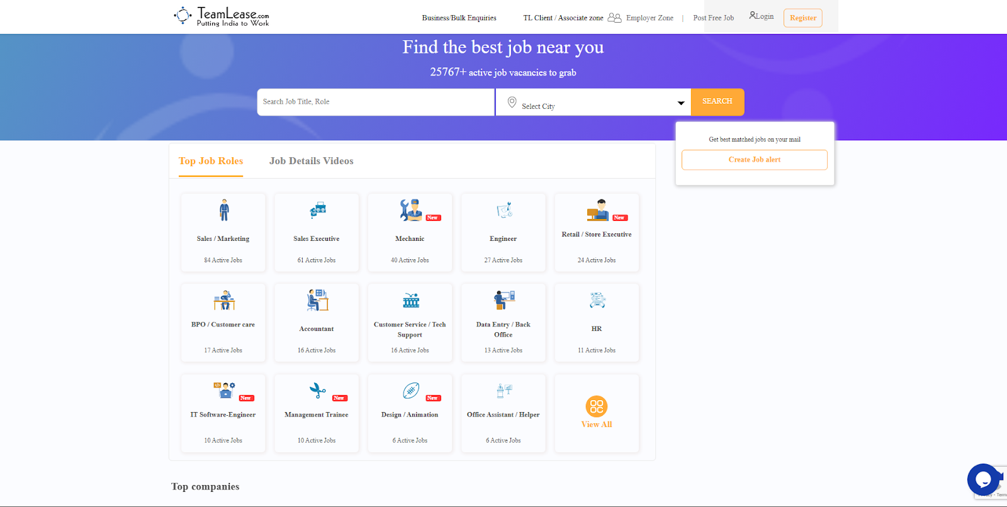1007x507 pixels.
Task: Click the IT Software-Engineer icon
Action: click(224, 390)
